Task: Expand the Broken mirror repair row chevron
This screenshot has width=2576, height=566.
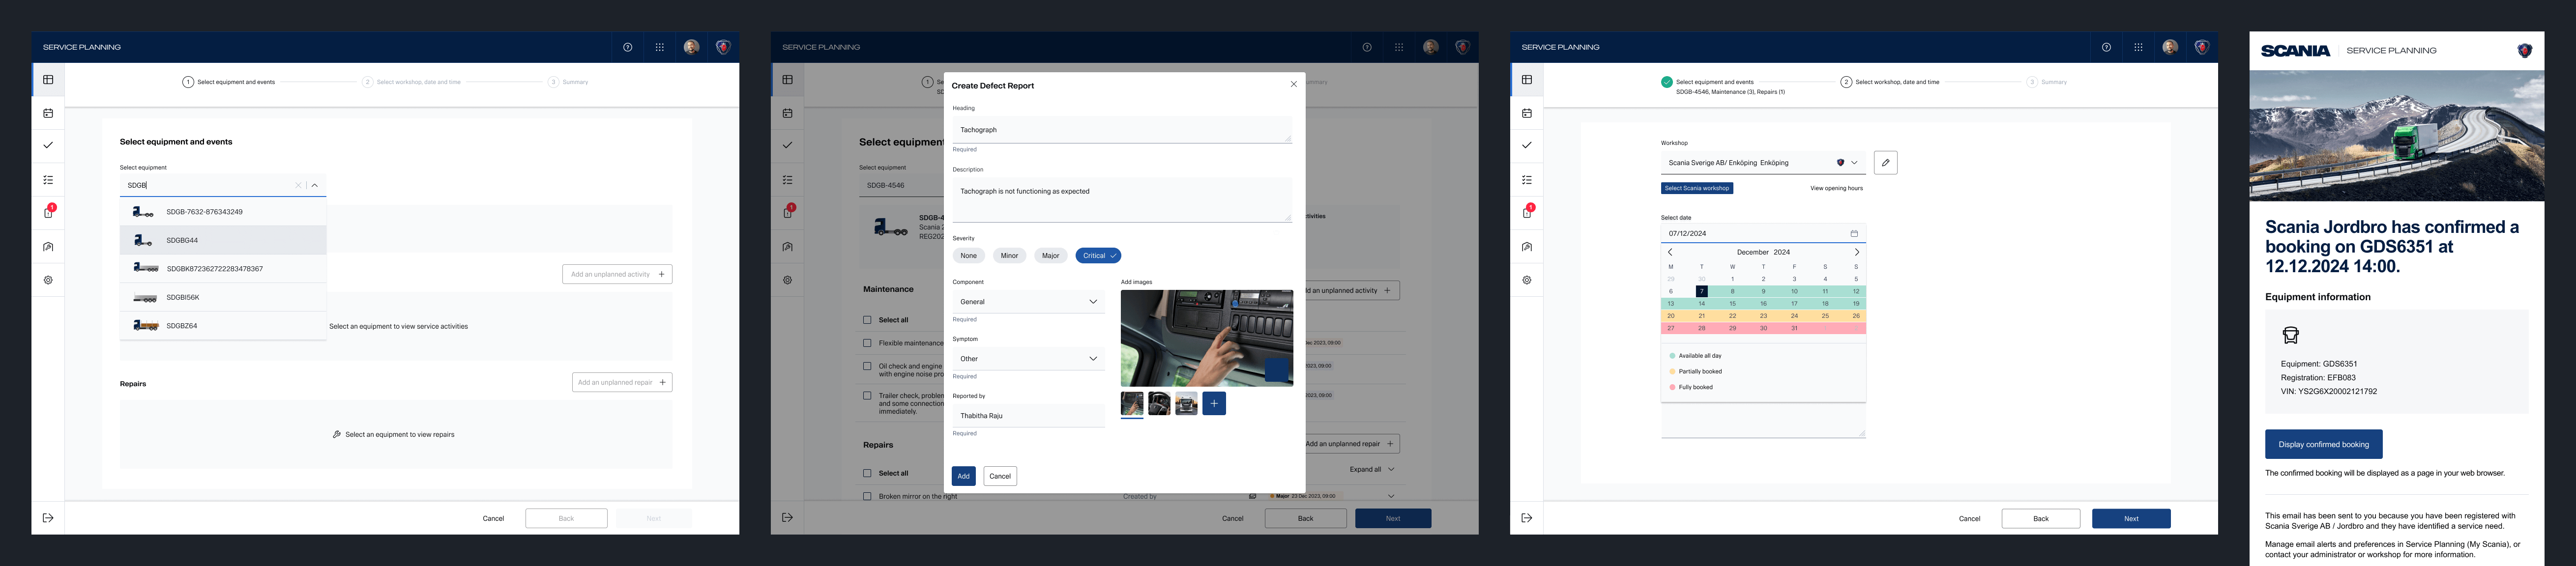Action: 1391,496
